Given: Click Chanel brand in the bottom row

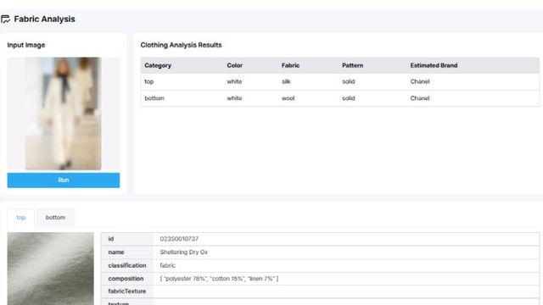Looking at the screenshot, I should click(420, 98).
